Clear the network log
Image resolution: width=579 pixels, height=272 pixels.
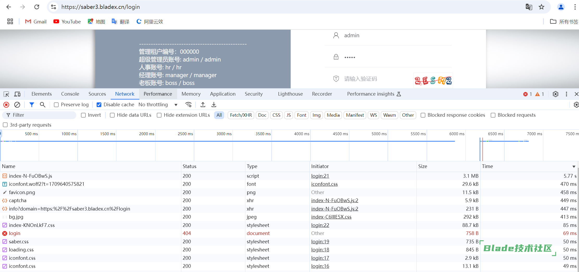point(17,105)
